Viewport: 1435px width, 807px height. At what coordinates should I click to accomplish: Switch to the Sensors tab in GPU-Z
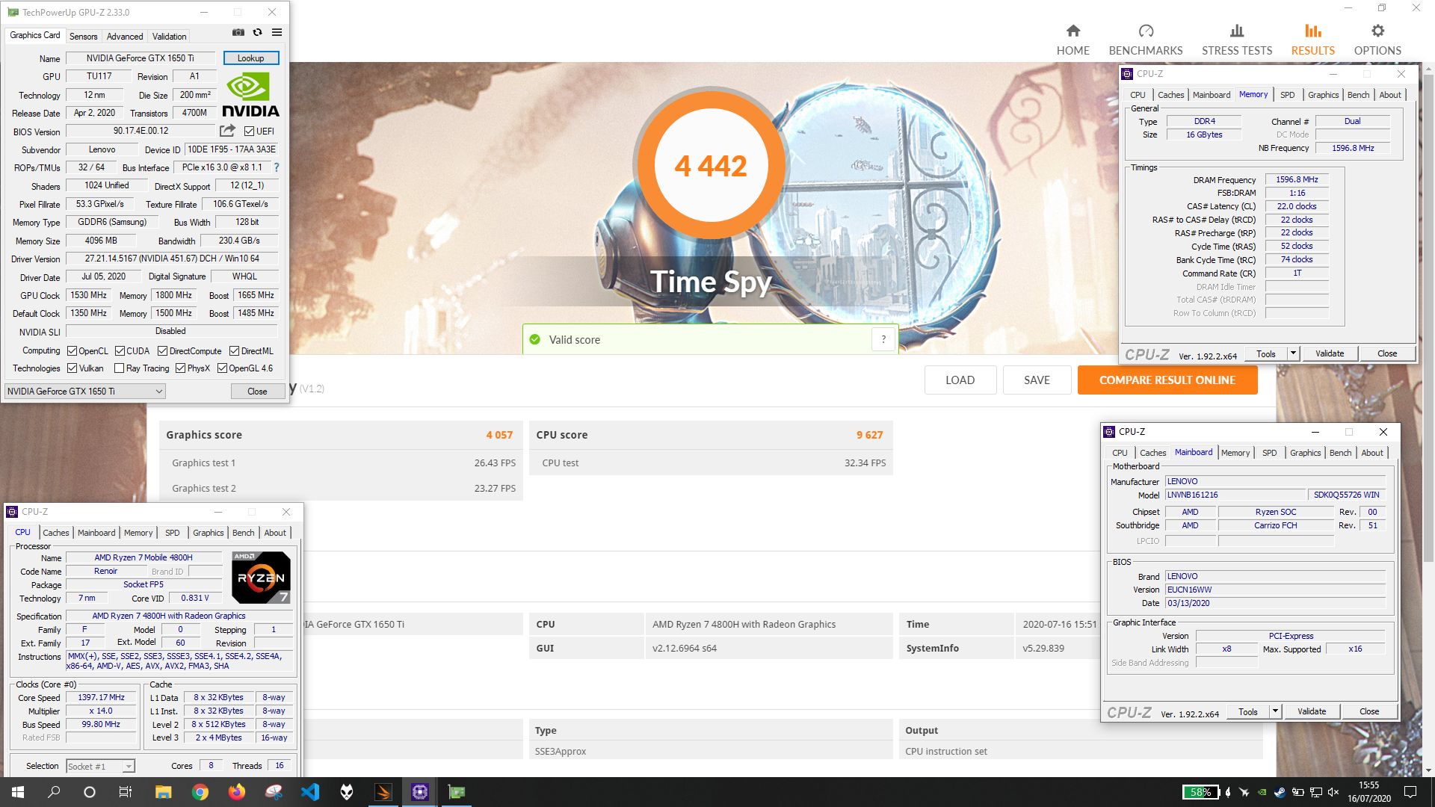click(83, 36)
